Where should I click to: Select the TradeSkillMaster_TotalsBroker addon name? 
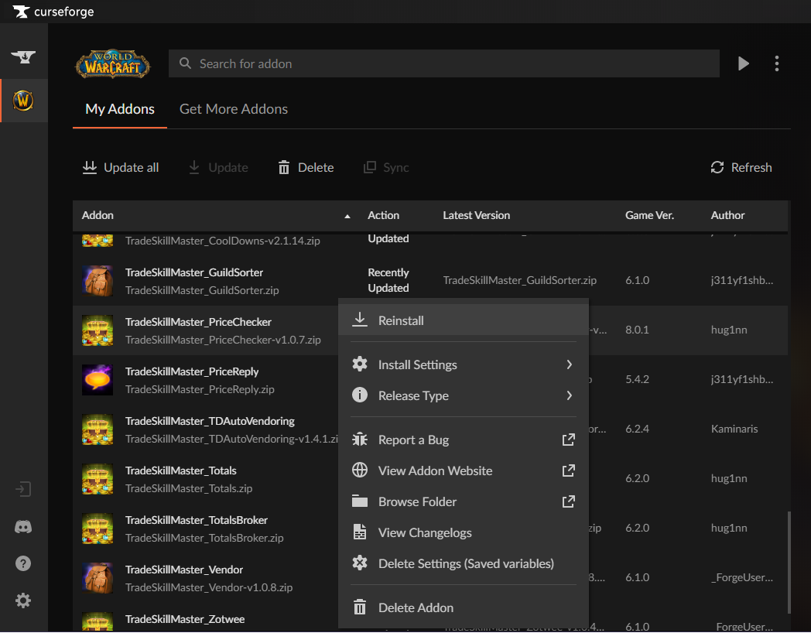tap(197, 521)
